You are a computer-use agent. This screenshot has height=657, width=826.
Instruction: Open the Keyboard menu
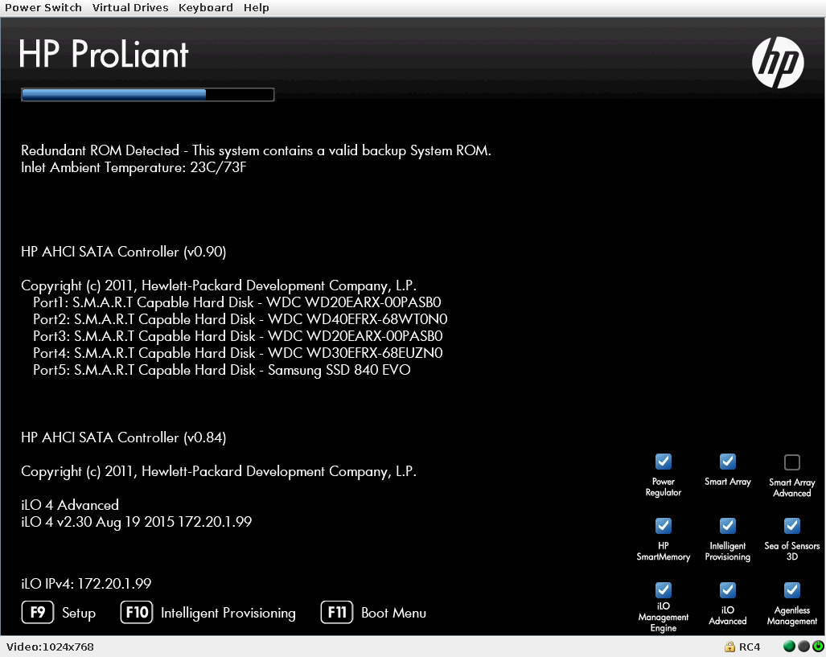coord(205,8)
